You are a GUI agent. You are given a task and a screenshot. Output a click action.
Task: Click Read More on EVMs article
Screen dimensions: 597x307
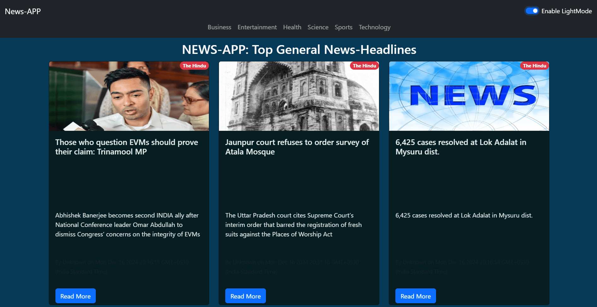point(76,296)
